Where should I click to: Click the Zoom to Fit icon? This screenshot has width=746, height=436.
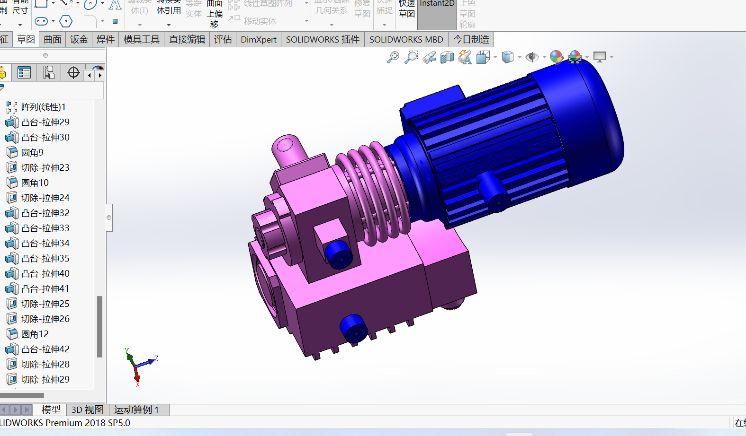393,57
